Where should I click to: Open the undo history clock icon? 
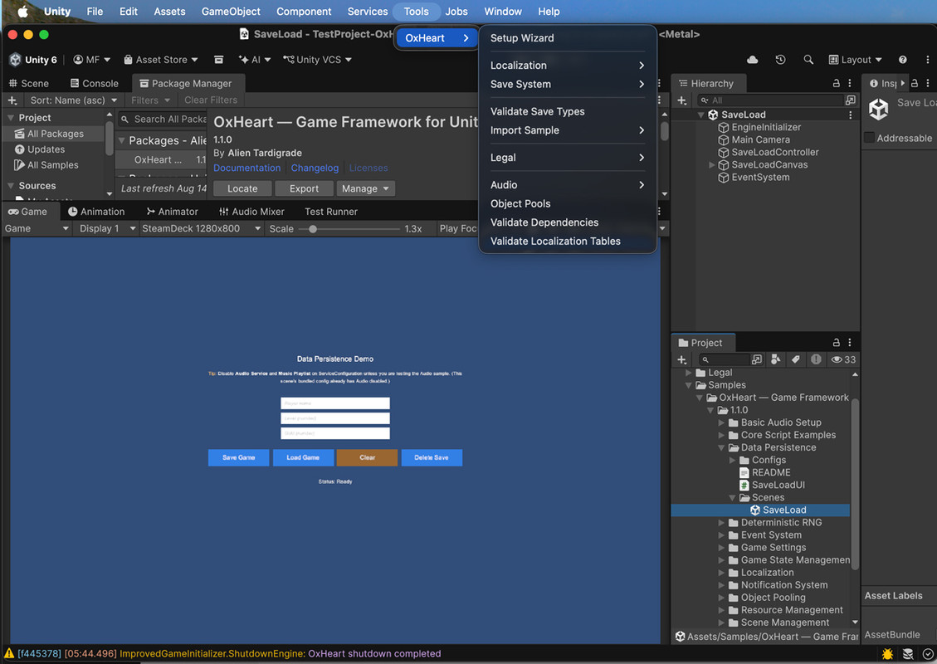[780, 60]
